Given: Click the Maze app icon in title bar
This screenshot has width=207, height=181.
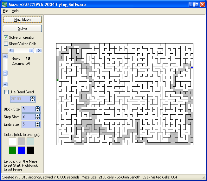Looking at the screenshot, I should pos(4,4).
